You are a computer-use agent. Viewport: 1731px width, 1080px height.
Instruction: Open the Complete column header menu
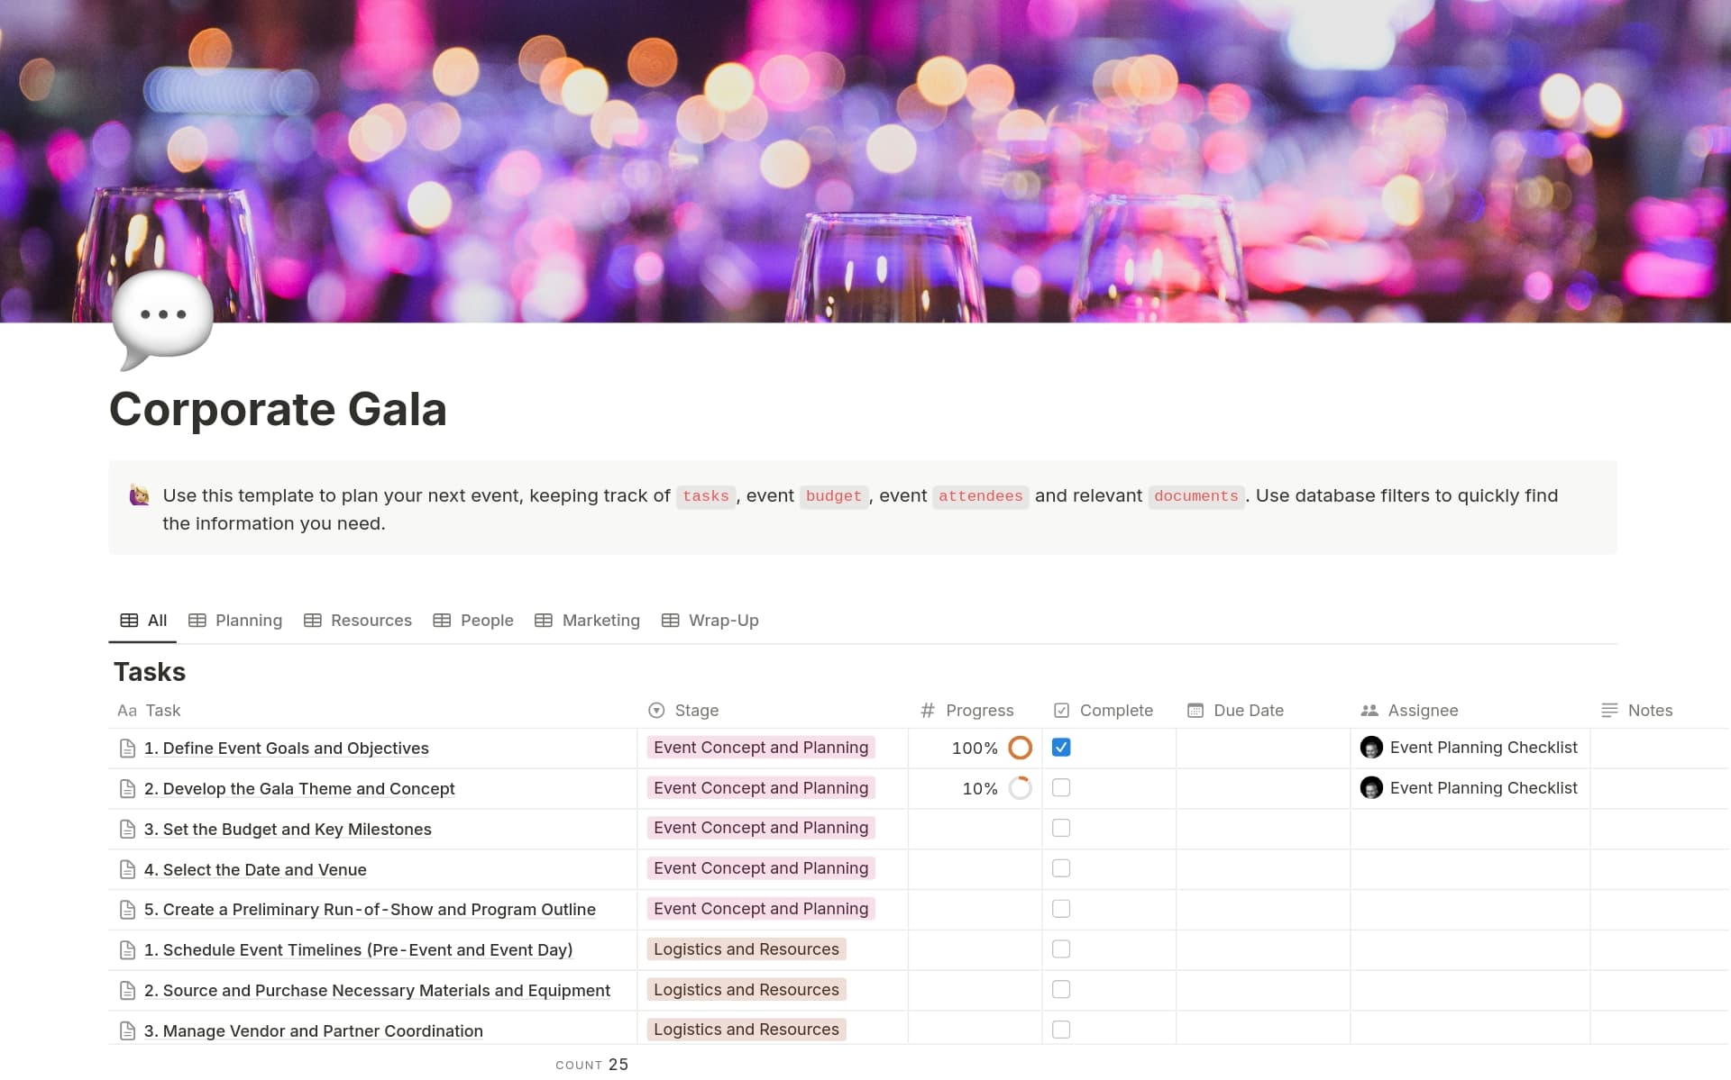click(1116, 711)
